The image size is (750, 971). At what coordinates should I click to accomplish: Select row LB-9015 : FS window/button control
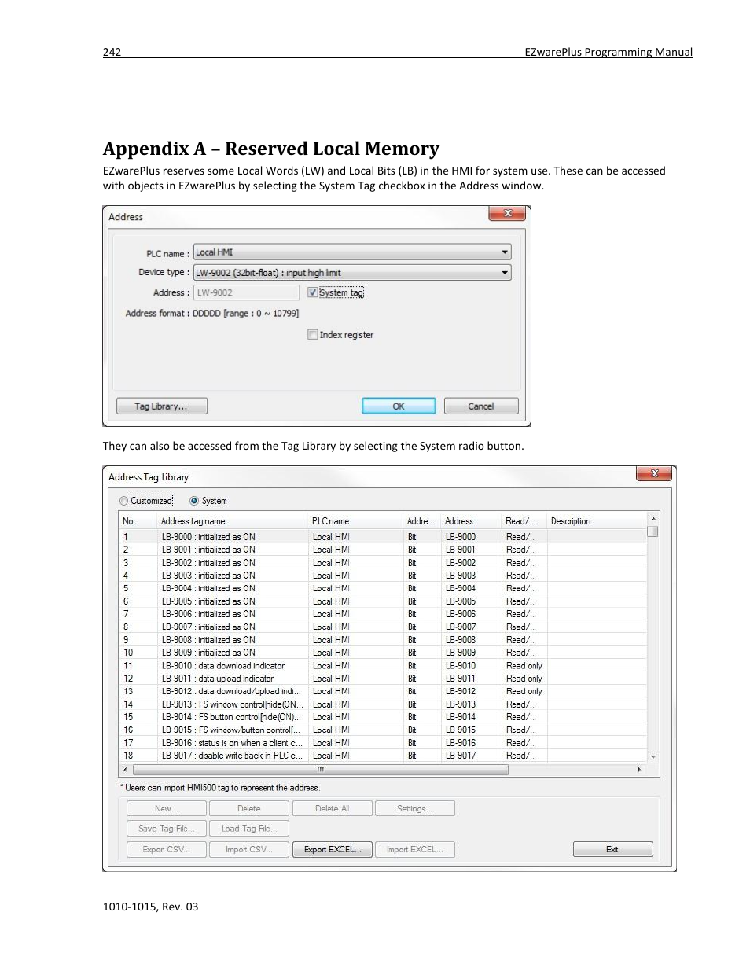383,730
